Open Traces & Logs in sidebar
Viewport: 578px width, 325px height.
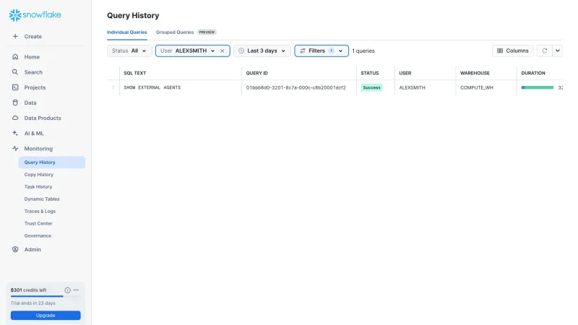click(x=40, y=211)
